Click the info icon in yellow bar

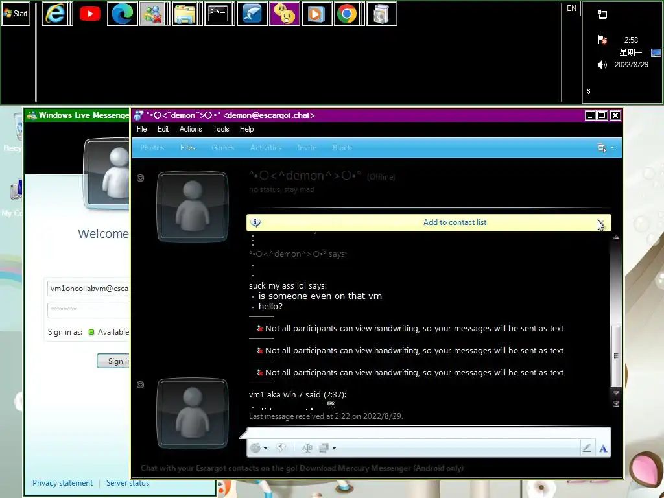pyautogui.click(x=255, y=222)
